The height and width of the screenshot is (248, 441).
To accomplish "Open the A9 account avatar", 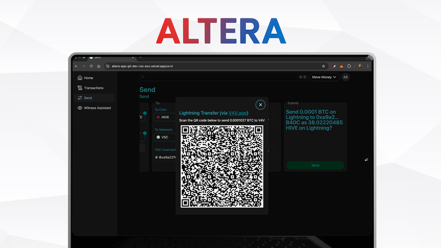I will (x=345, y=77).
